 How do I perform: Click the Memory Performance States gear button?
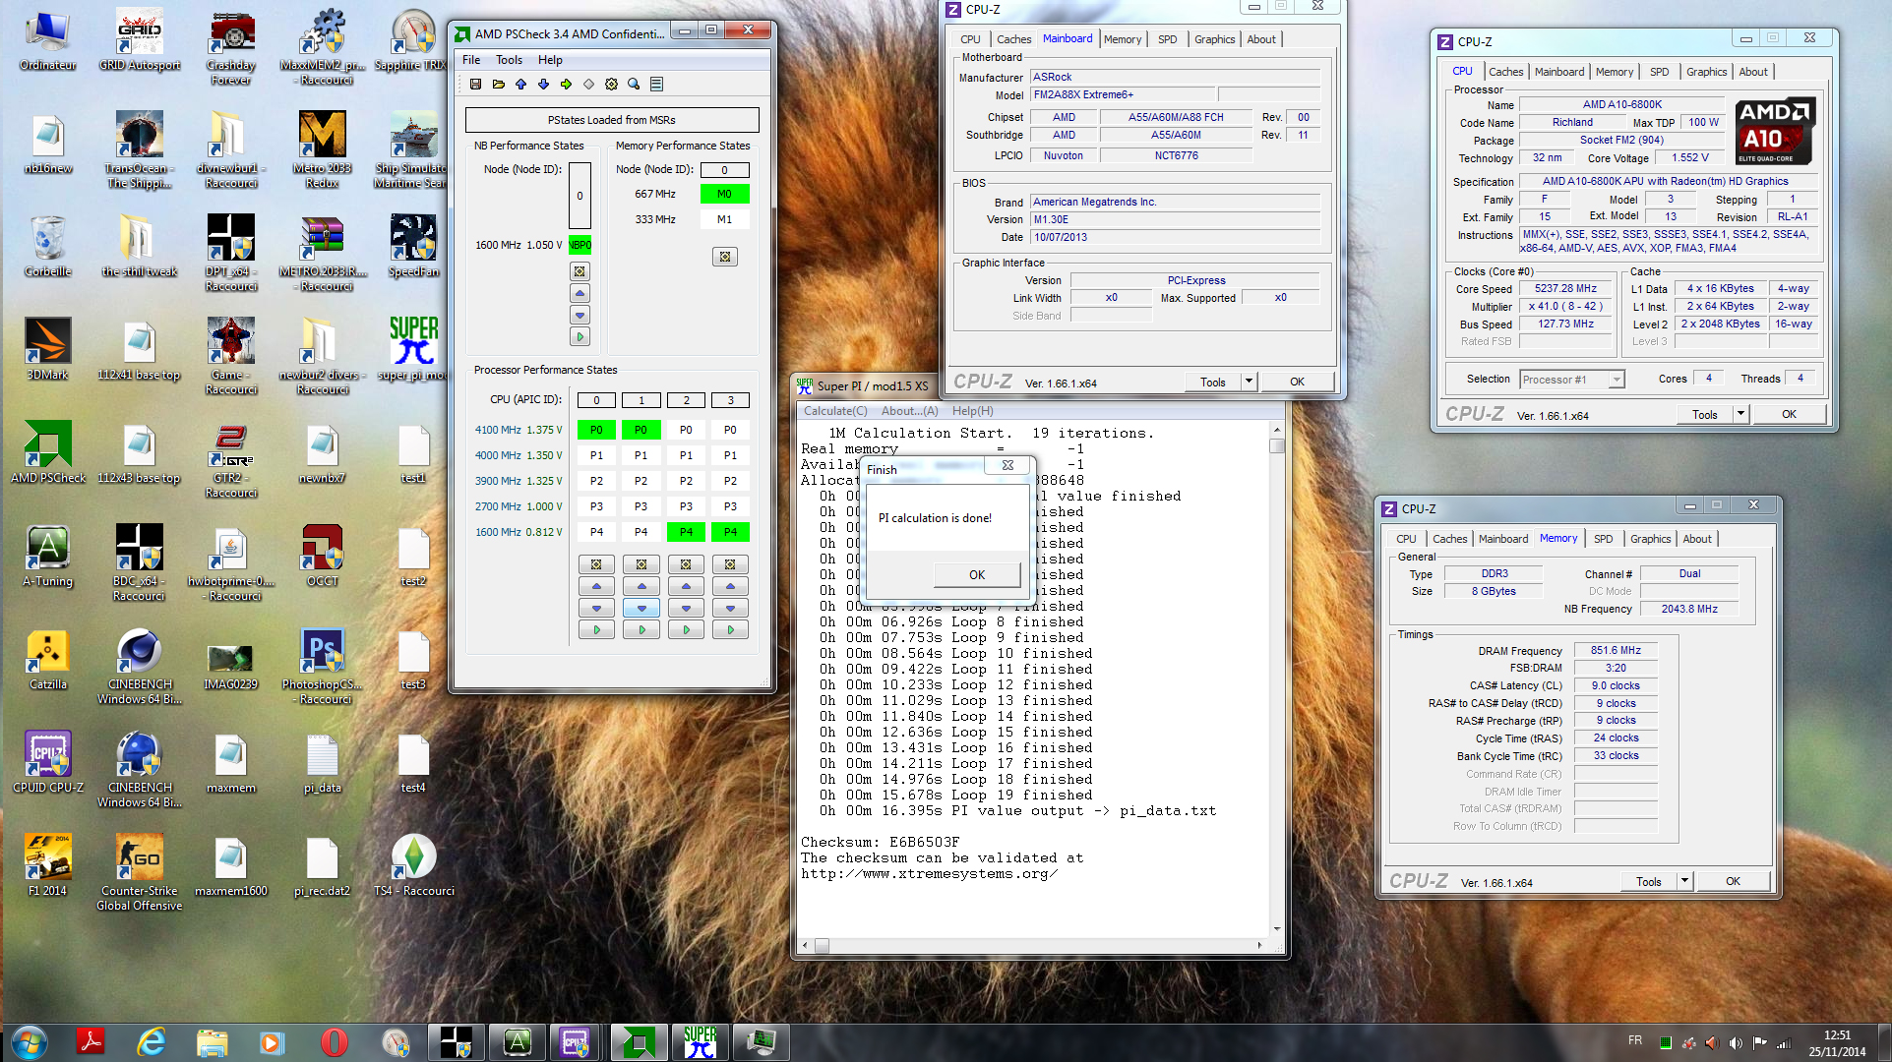coord(725,257)
